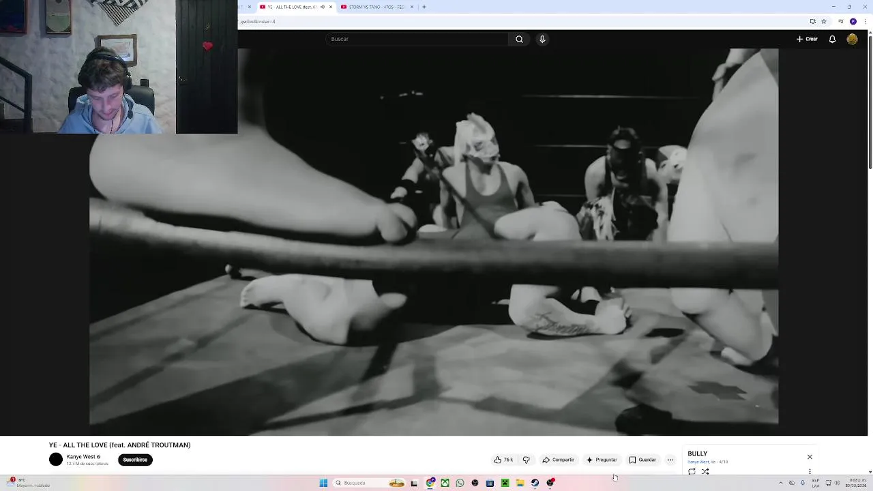Open the taskbar clock and date

[857, 483]
